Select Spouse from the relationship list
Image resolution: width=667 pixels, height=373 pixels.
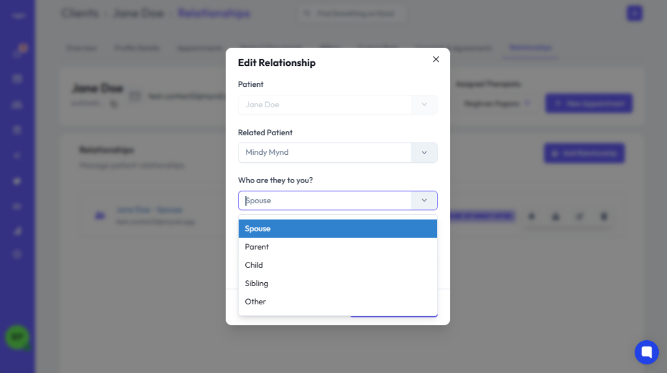(337, 228)
